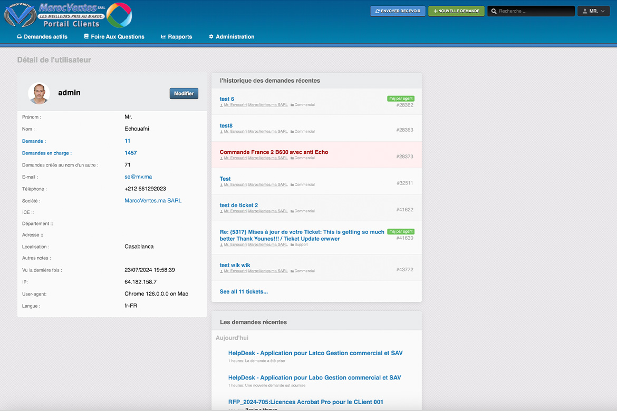Click the MarocVentes logo in header

click(68, 15)
